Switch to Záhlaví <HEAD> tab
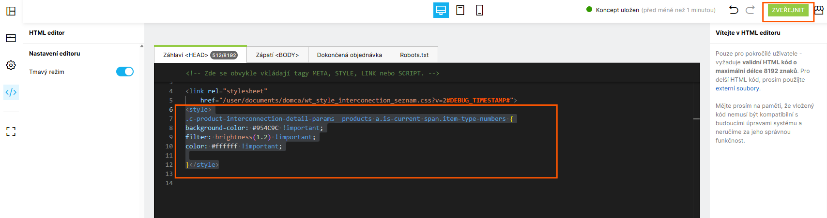Screen dimensions: 827x218 [200, 55]
